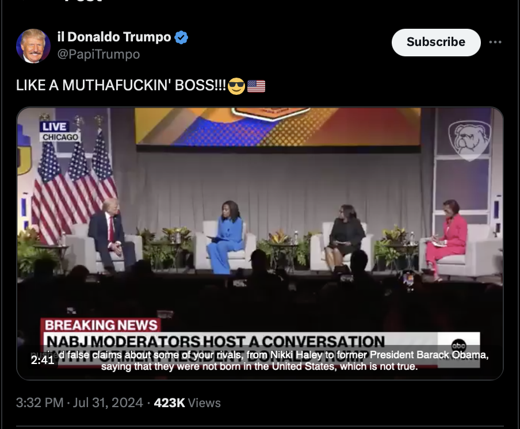Click the video subtitle caption text
520x429 pixels.
pyautogui.click(x=259, y=361)
